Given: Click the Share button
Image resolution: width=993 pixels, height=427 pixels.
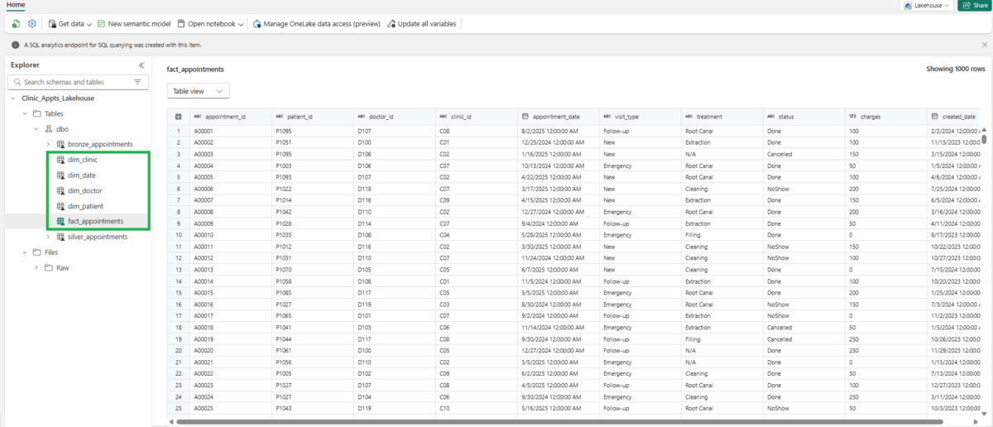Looking at the screenshot, I should (x=974, y=6).
